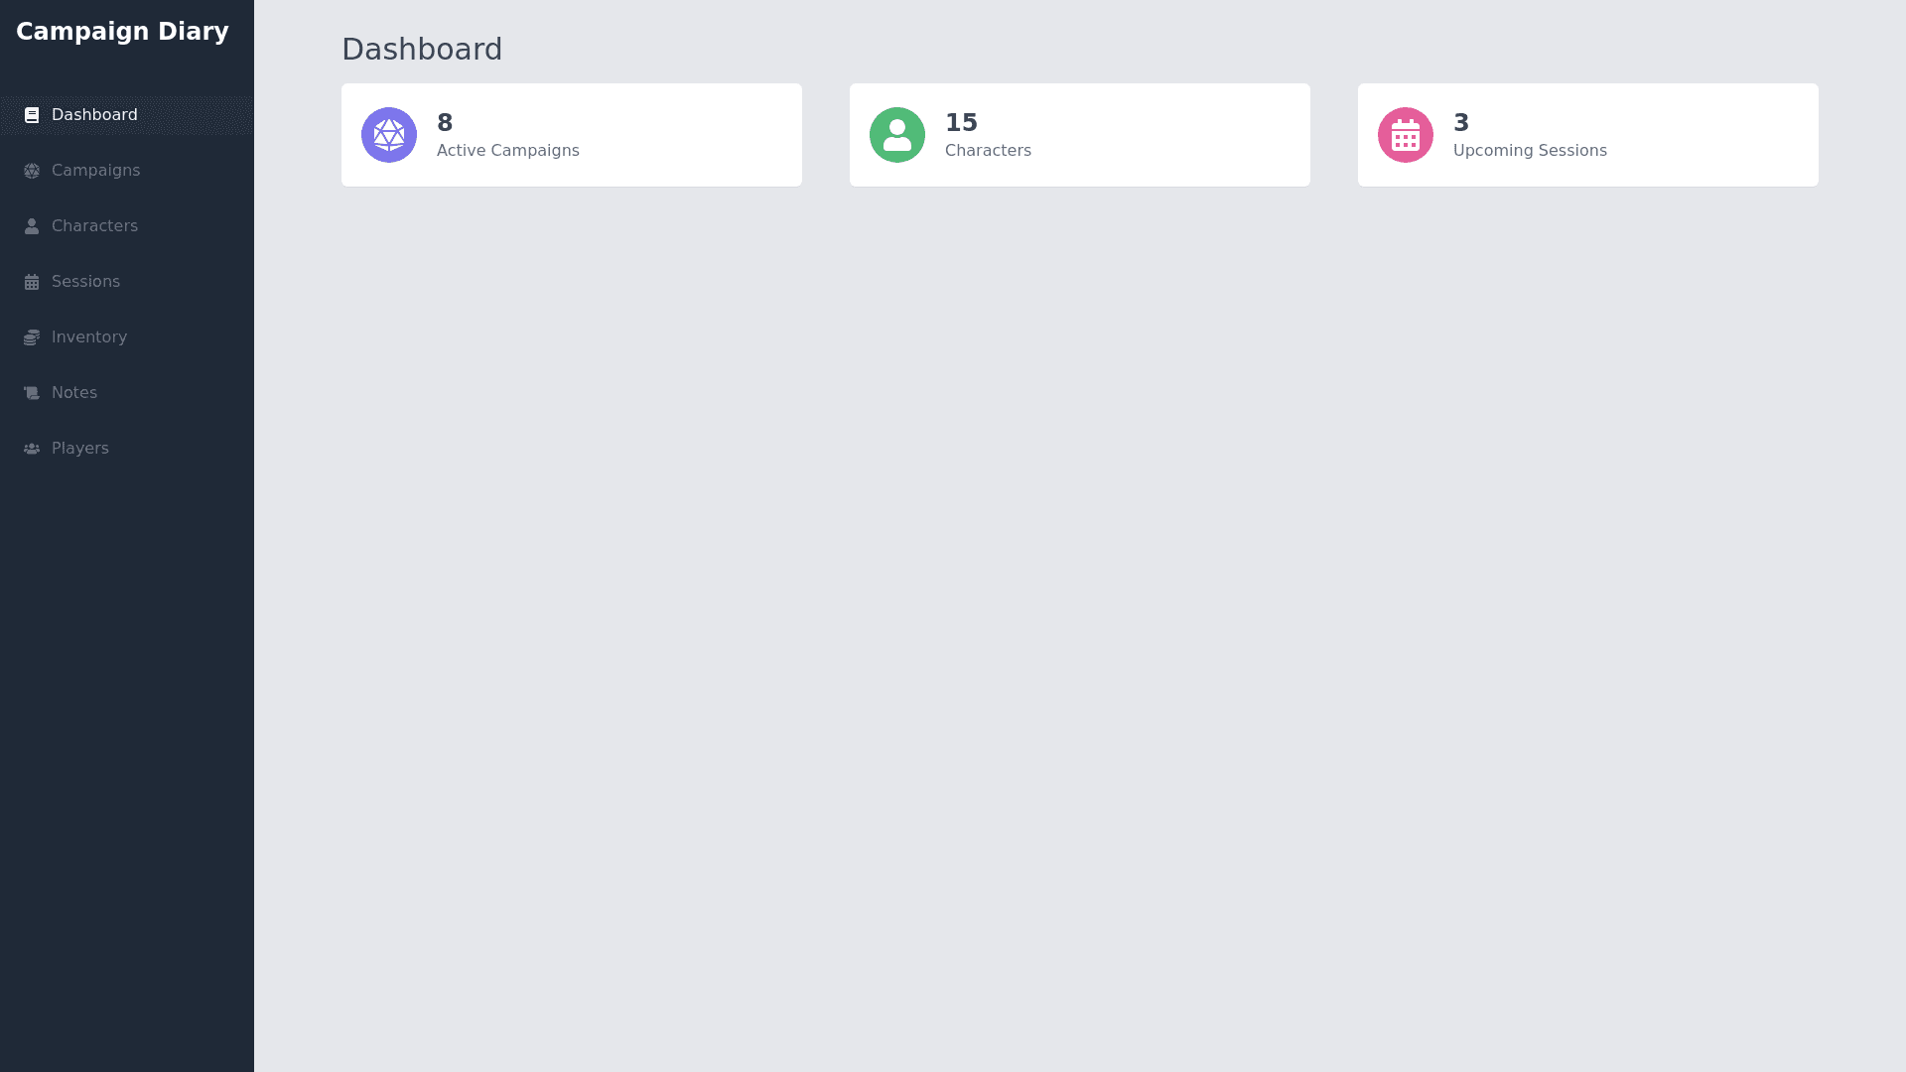Open the Upcoming Sessions stat card label
This screenshot has height=1072, width=1906.
[1530, 151]
